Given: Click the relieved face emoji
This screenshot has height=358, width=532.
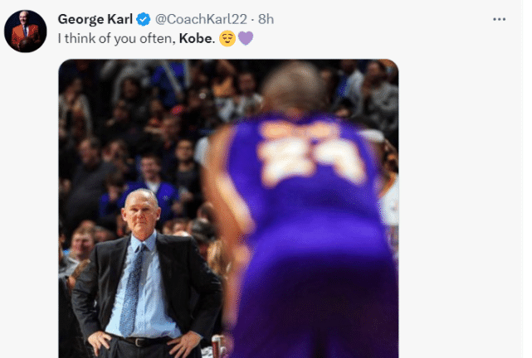Looking at the screenshot, I should point(227,38).
